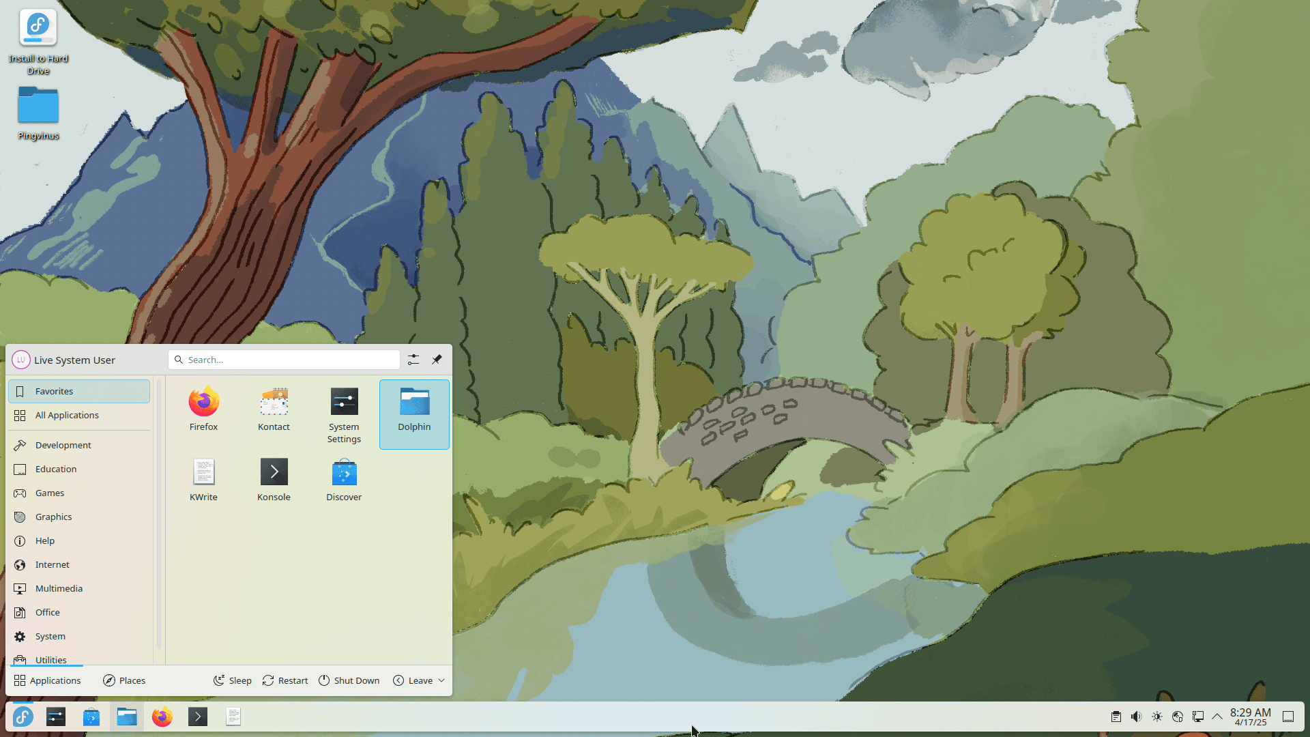
Task: Pin the application launcher open
Action: pos(437,360)
